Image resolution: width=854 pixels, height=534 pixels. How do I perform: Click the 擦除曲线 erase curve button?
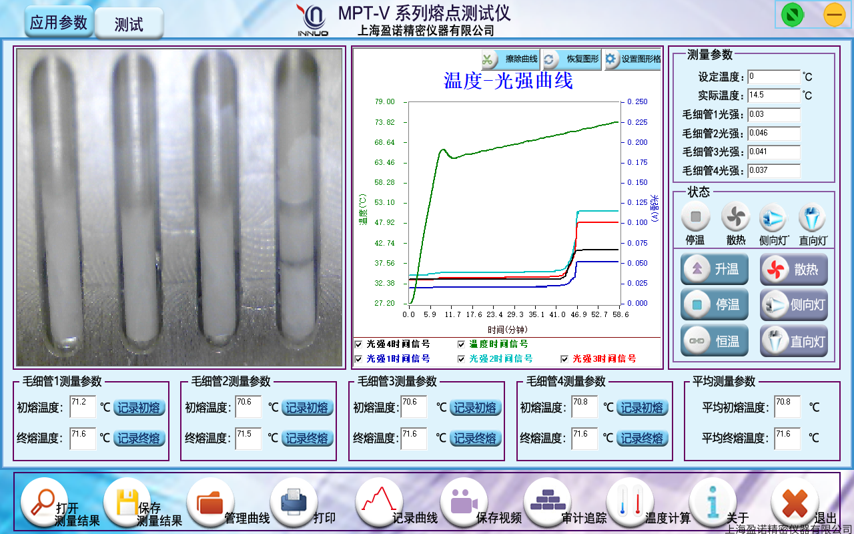click(510, 59)
